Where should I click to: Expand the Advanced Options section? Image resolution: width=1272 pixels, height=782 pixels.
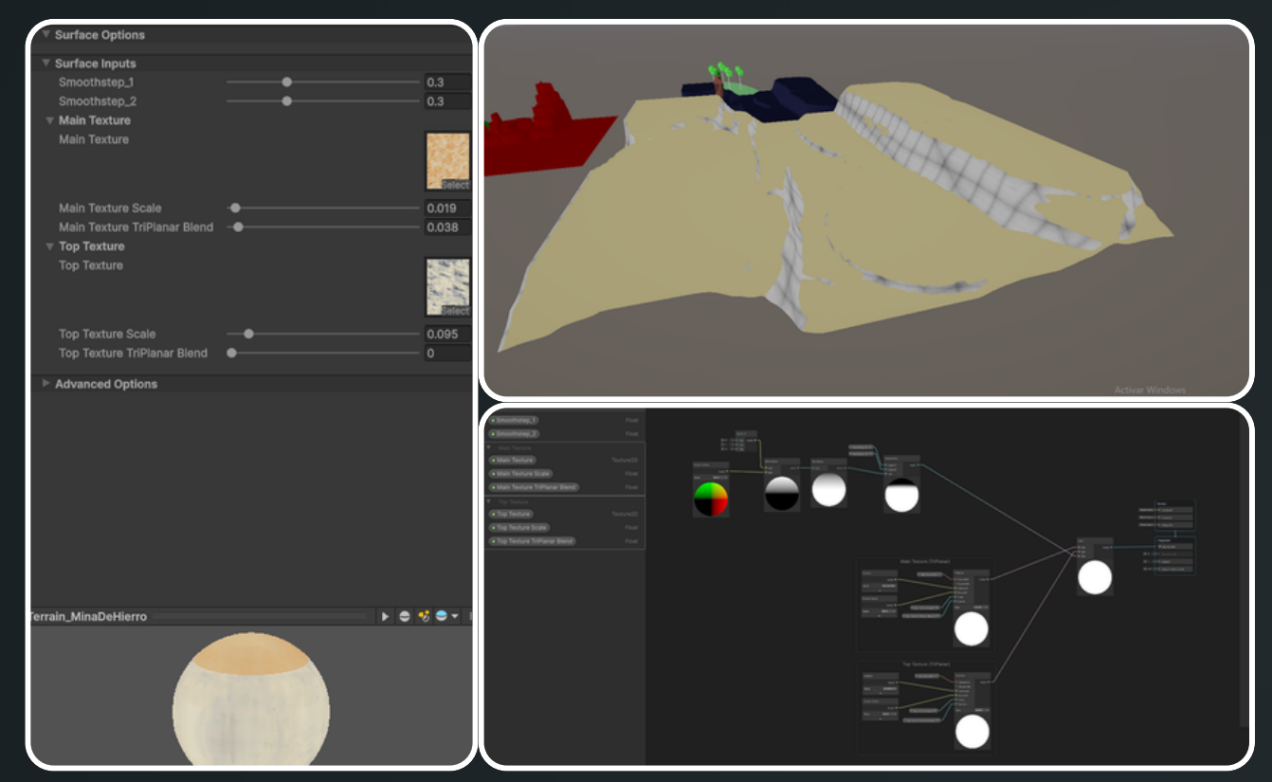(x=45, y=384)
